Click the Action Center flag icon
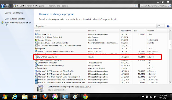 (x=143, y=97)
